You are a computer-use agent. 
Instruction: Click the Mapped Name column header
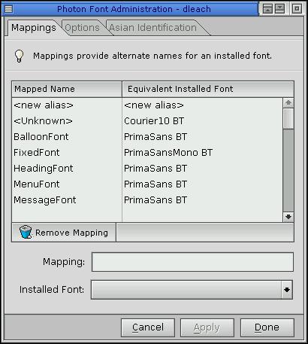67,89
